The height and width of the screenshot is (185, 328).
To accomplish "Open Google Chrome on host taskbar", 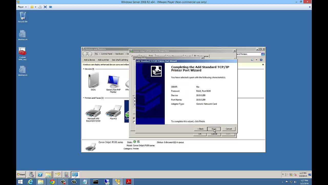I will pos(52,182).
